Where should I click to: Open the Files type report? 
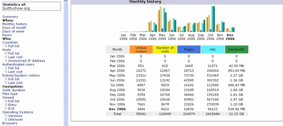point(10,94)
